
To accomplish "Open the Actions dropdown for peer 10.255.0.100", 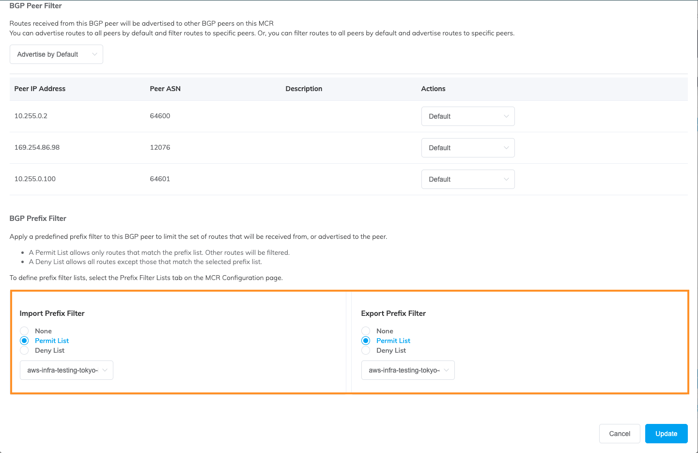I will pos(467,179).
